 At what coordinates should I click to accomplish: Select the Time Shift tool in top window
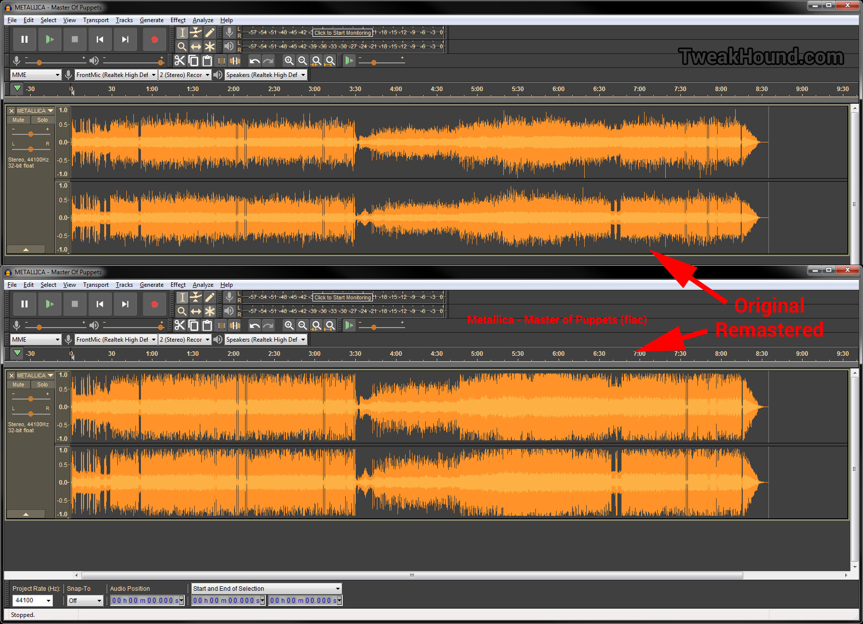point(196,46)
